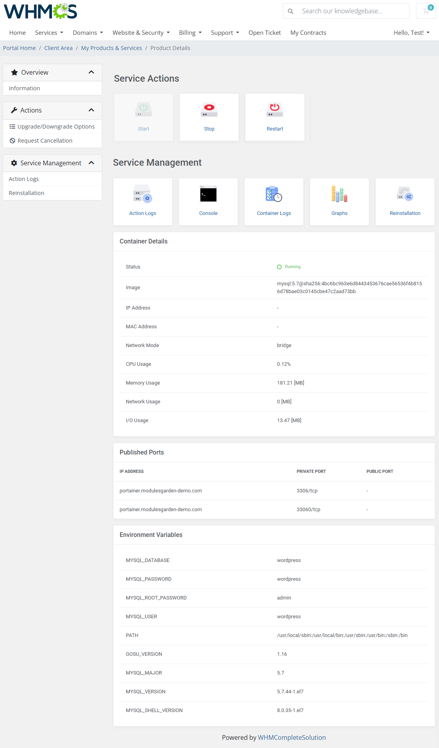Collapse the Overview sidebar panel

(x=91, y=72)
